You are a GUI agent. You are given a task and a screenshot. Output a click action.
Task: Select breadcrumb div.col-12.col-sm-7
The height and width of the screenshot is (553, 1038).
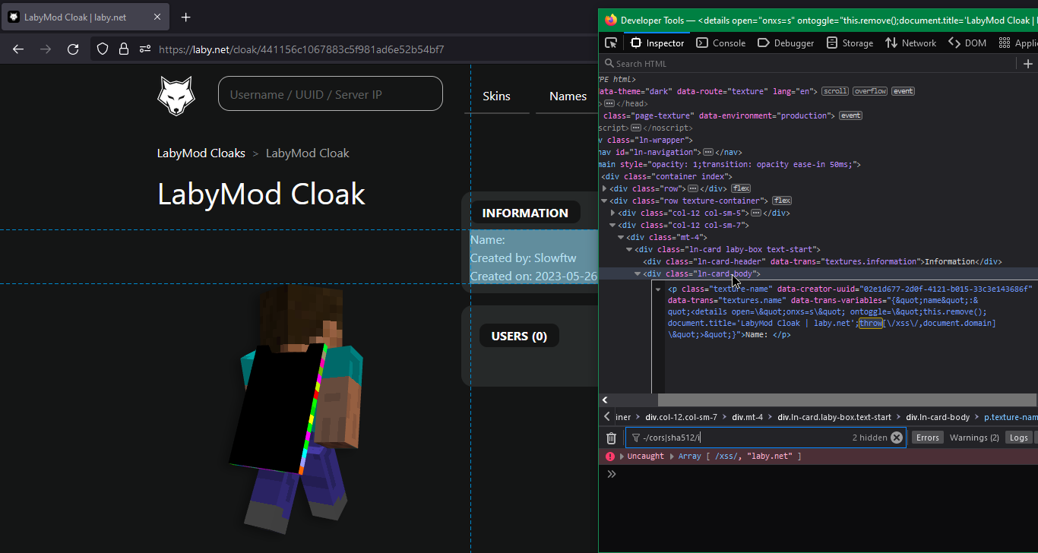(x=681, y=417)
